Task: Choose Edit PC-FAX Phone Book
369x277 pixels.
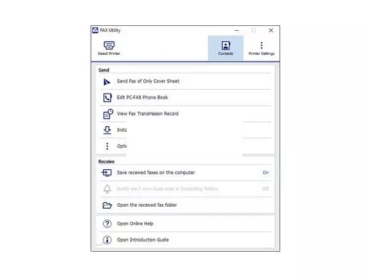Action: point(142,97)
